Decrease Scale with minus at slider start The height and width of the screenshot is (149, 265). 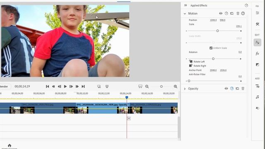pyautogui.click(x=186, y=31)
